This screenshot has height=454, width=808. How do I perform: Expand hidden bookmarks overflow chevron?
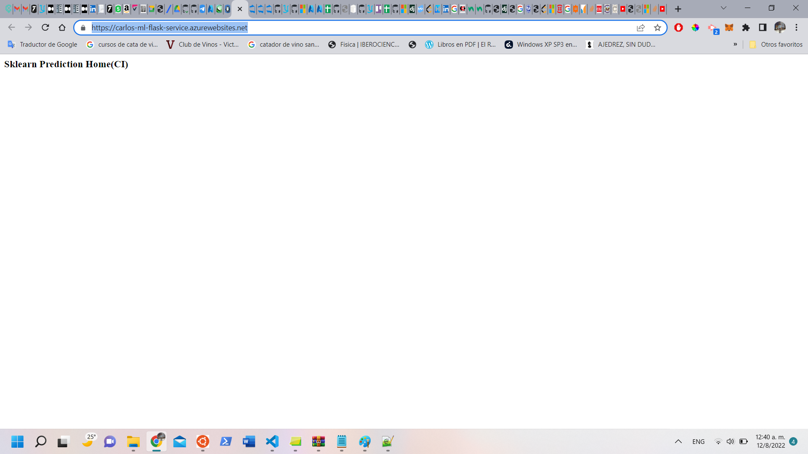pyautogui.click(x=735, y=45)
